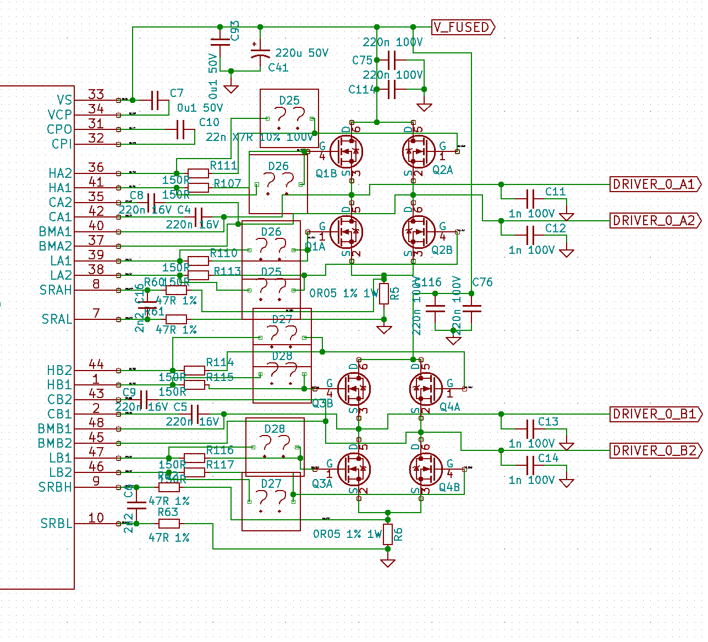Viewport: 708px width, 642px height.
Task: Click pin number 33
Action: coord(96,95)
